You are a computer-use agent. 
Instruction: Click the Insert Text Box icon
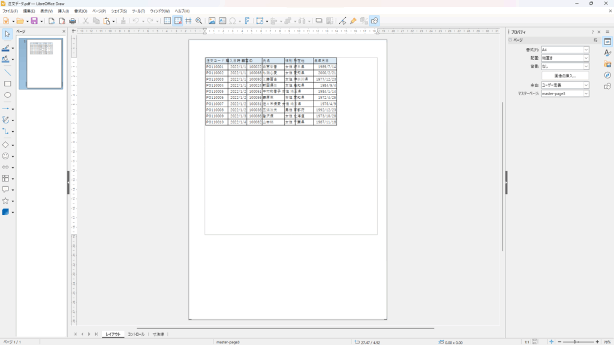tap(222, 21)
